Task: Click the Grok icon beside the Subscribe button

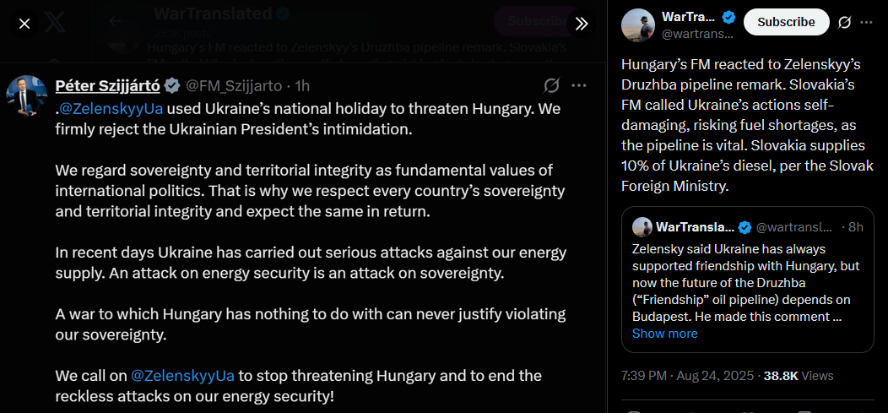Action: 844,22
